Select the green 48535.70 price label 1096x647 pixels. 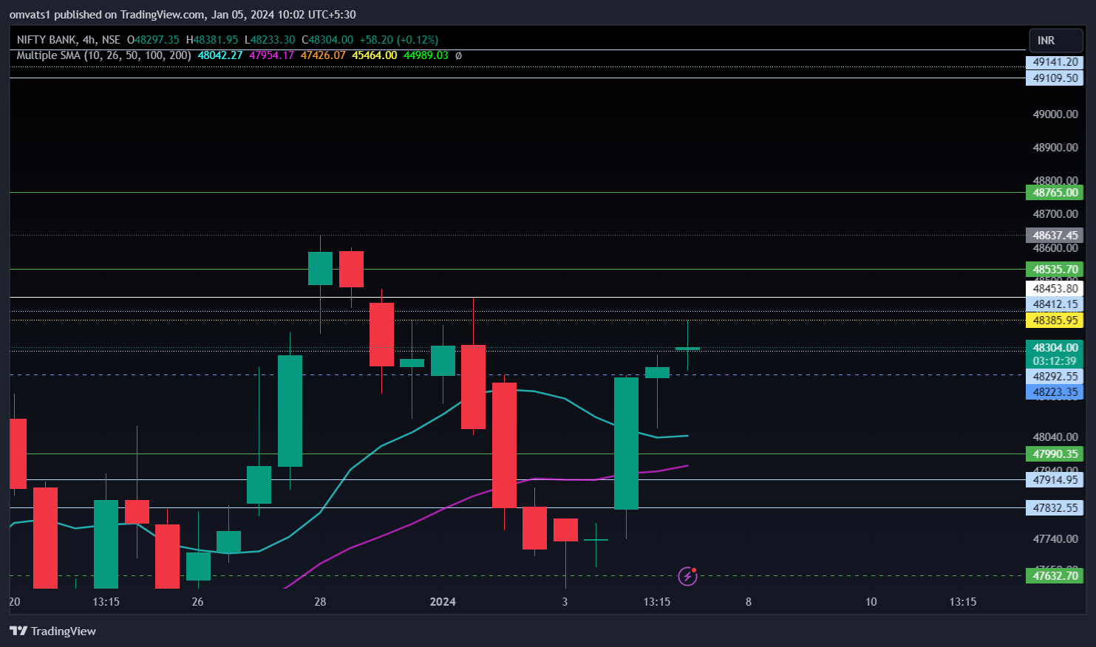[1055, 270]
